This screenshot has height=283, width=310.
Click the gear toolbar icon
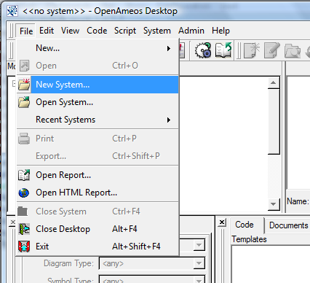(203, 50)
